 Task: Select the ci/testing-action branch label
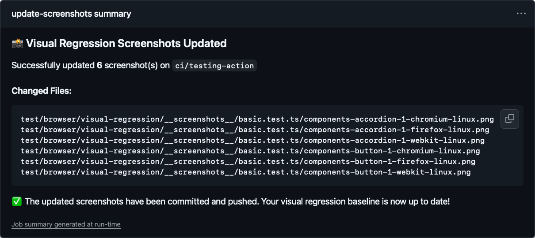click(214, 66)
